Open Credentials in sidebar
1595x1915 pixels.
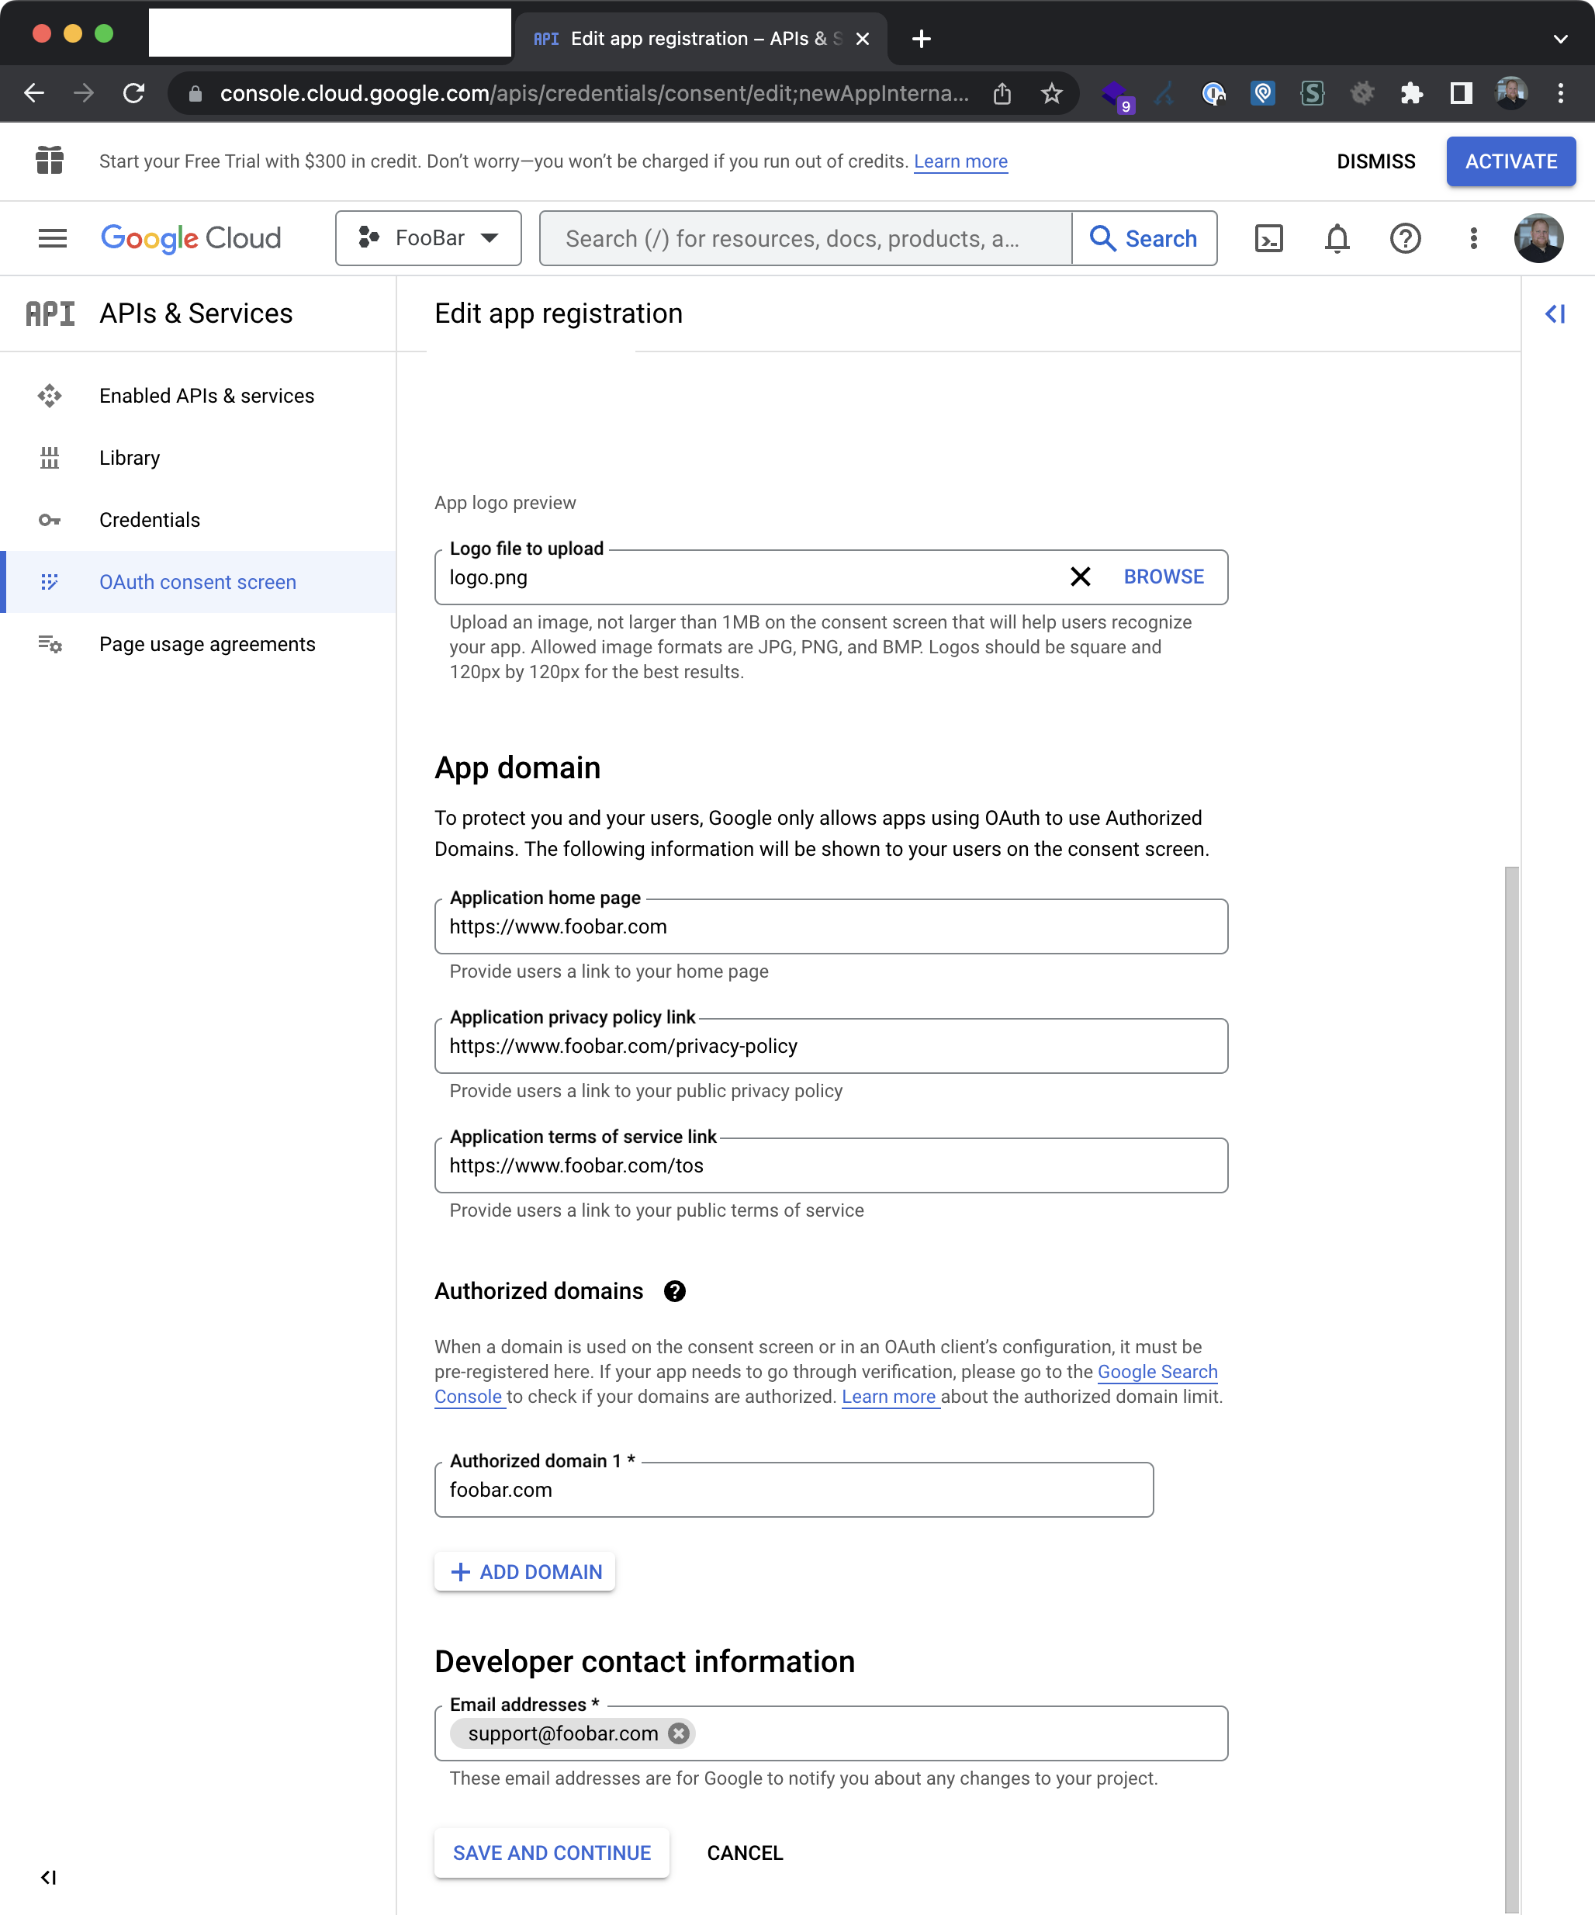pyautogui.click(x=150, y=520)
